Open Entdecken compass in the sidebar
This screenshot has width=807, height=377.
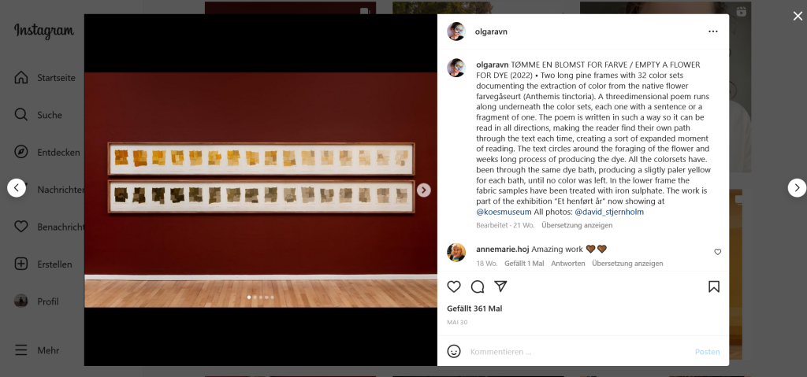pyautogui.click(x=46, y=152)
